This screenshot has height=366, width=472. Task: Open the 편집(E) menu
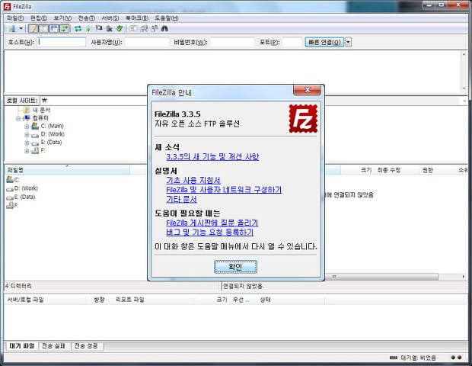39,18
